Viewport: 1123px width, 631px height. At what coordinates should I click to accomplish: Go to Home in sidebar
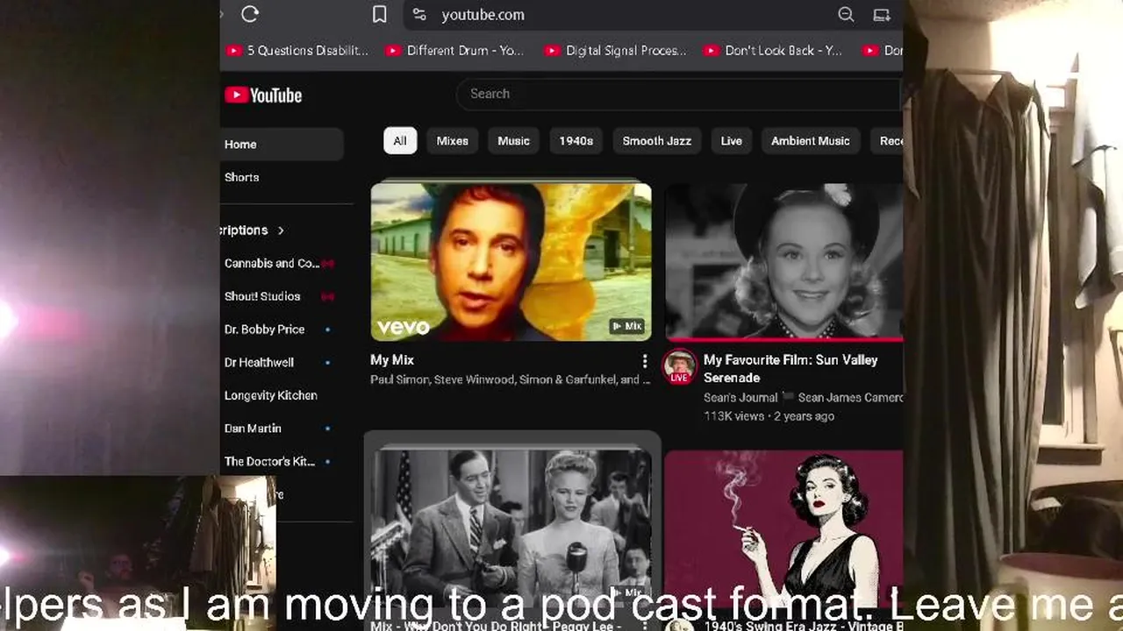(282, 145)
